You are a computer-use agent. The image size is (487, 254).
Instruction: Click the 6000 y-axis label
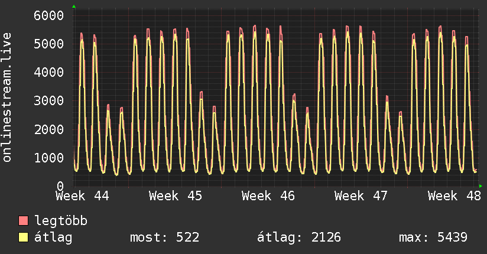point(49,15)
